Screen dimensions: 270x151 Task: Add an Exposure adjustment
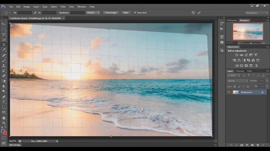251,55
